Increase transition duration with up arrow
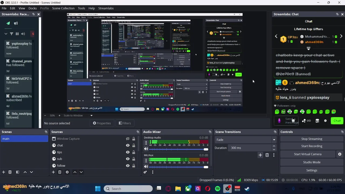The image size is (345, 194). tap(274, 146)
